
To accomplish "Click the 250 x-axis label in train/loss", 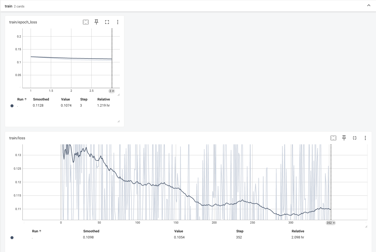I will pyautogui.click(x=252, y=223).
